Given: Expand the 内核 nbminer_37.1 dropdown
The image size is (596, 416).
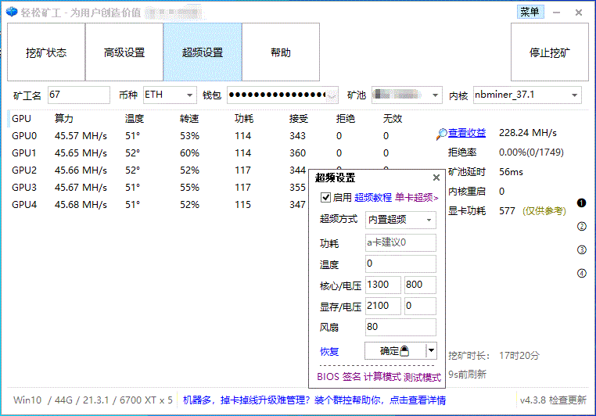Looking at the screenshot, I should tap(575, 95).
